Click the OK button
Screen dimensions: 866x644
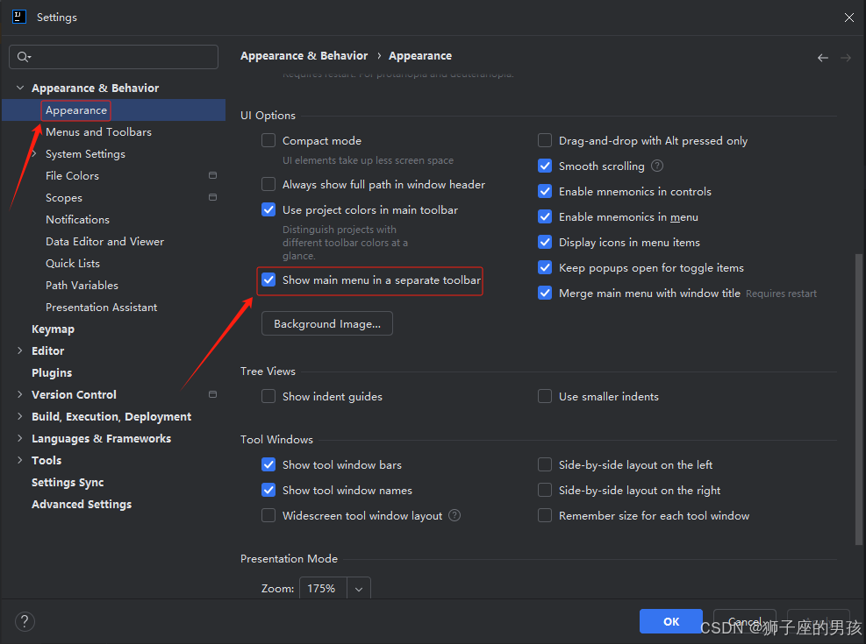coord(671,621)
